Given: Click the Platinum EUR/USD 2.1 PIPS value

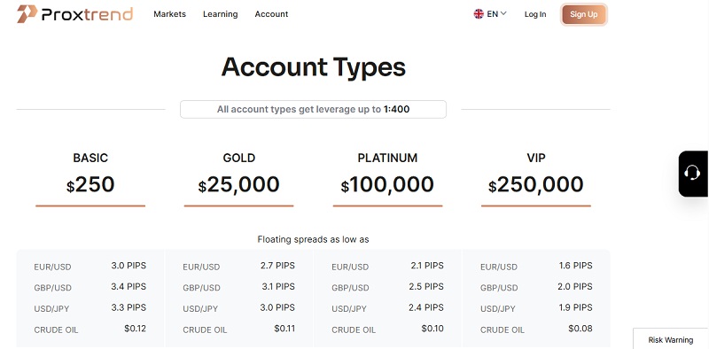Looking at the screenshot, I should (x=427, y=266).
